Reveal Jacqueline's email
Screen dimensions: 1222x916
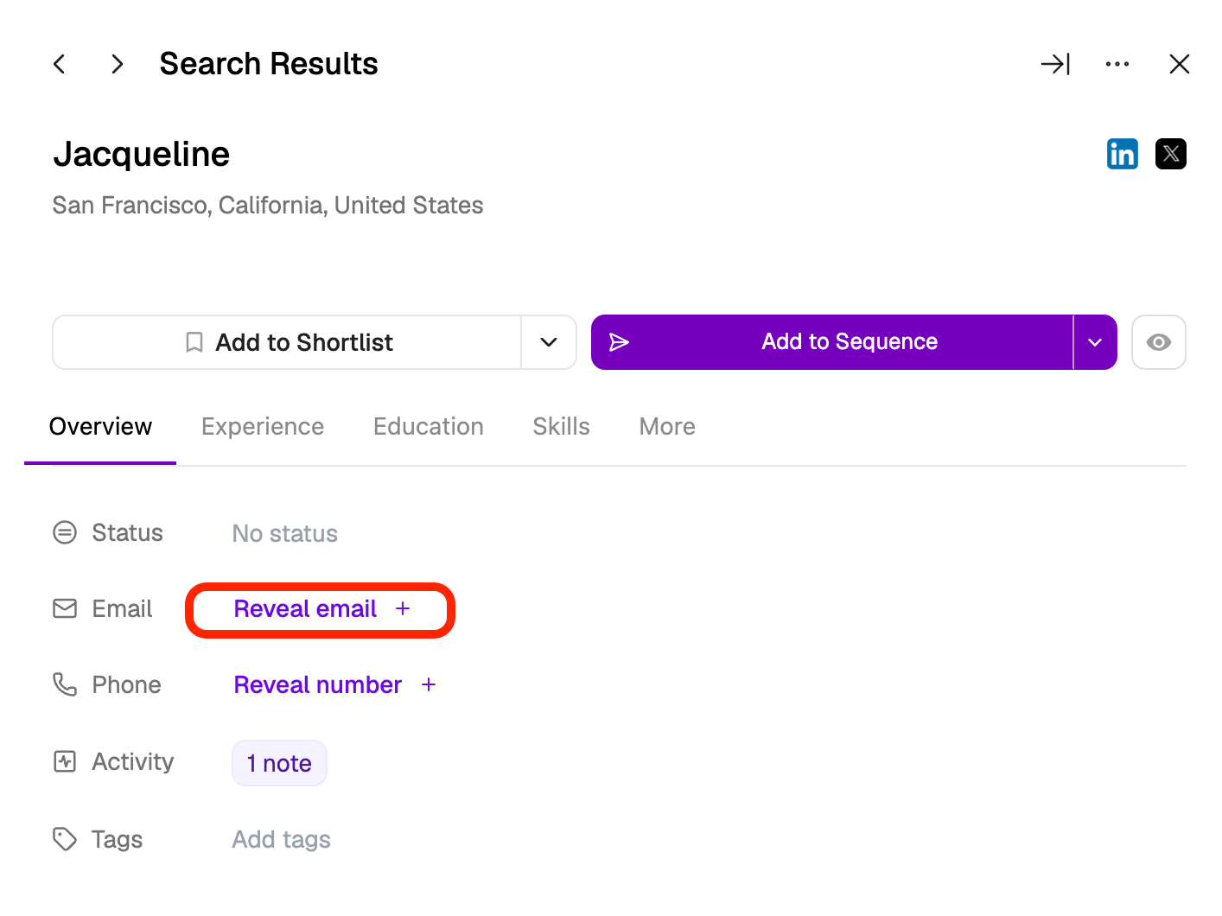coord(305,609)
